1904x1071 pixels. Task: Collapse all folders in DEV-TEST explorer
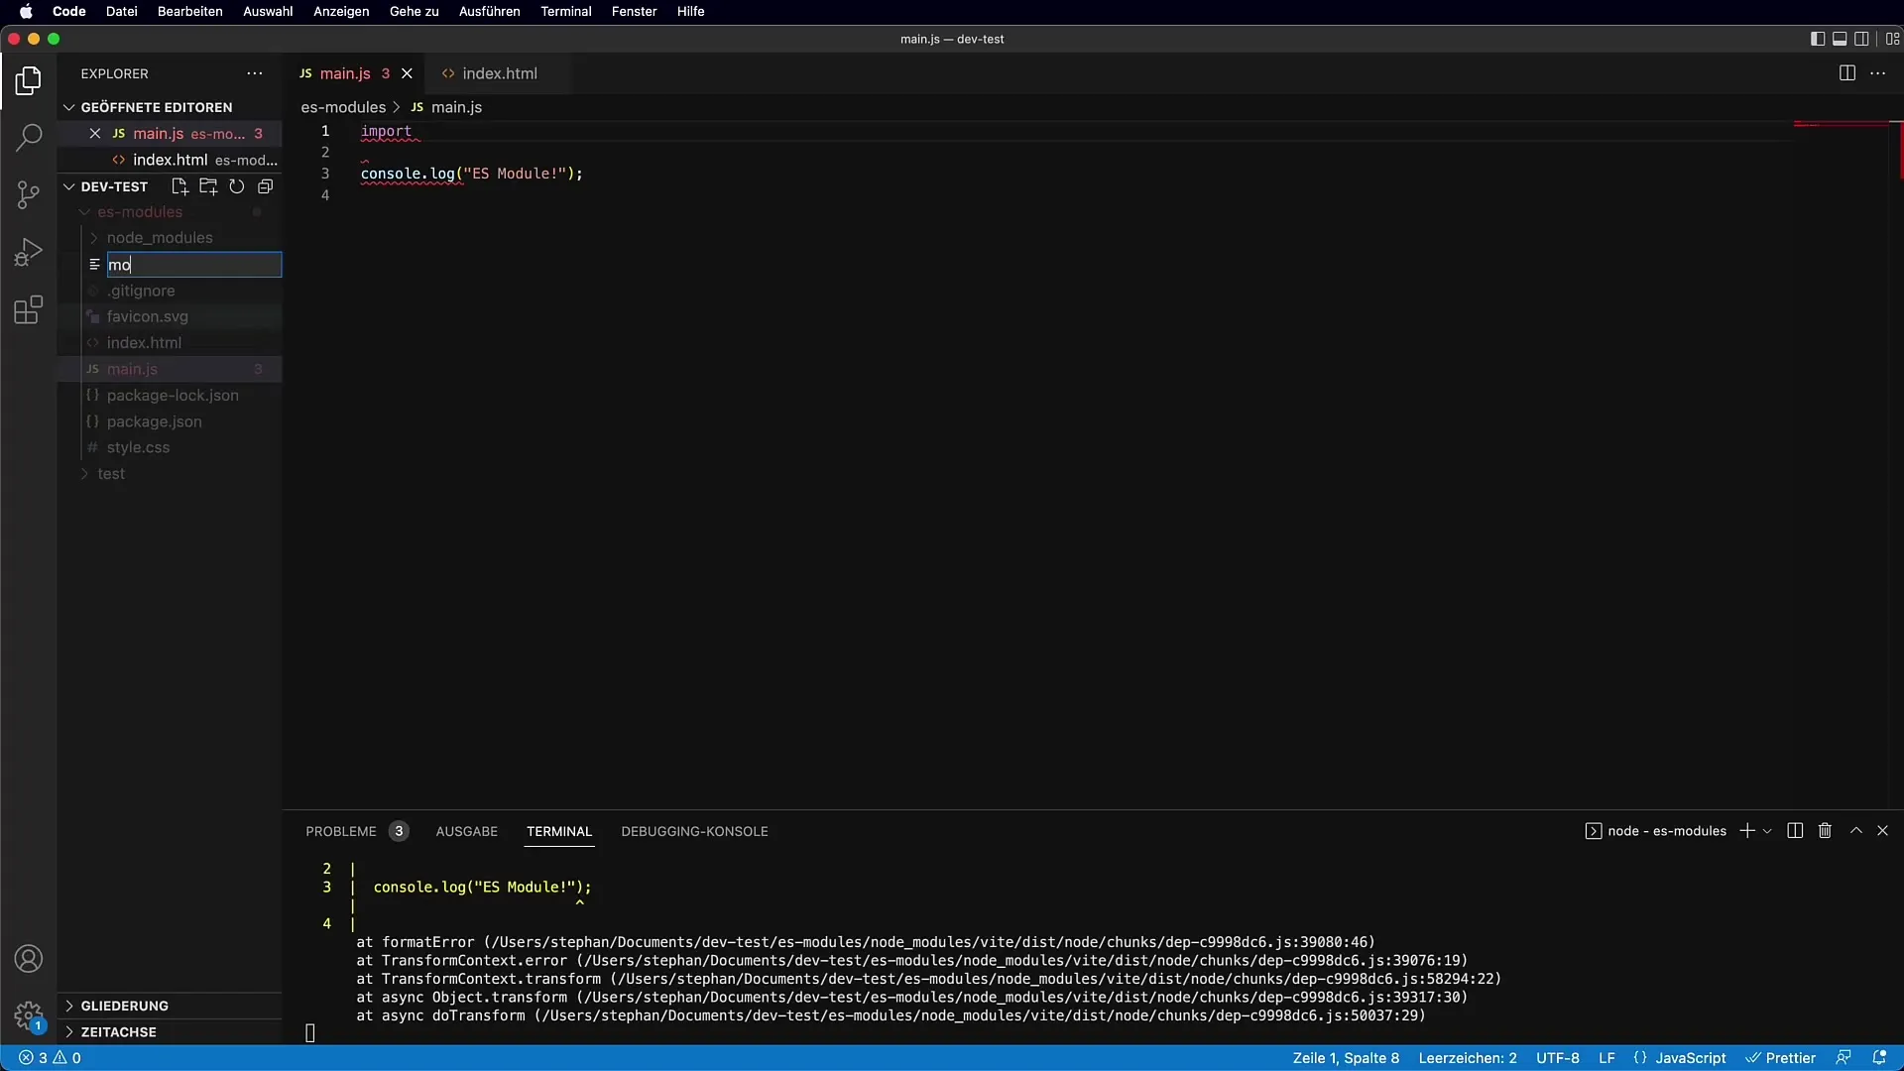click(x=266, y=186)
